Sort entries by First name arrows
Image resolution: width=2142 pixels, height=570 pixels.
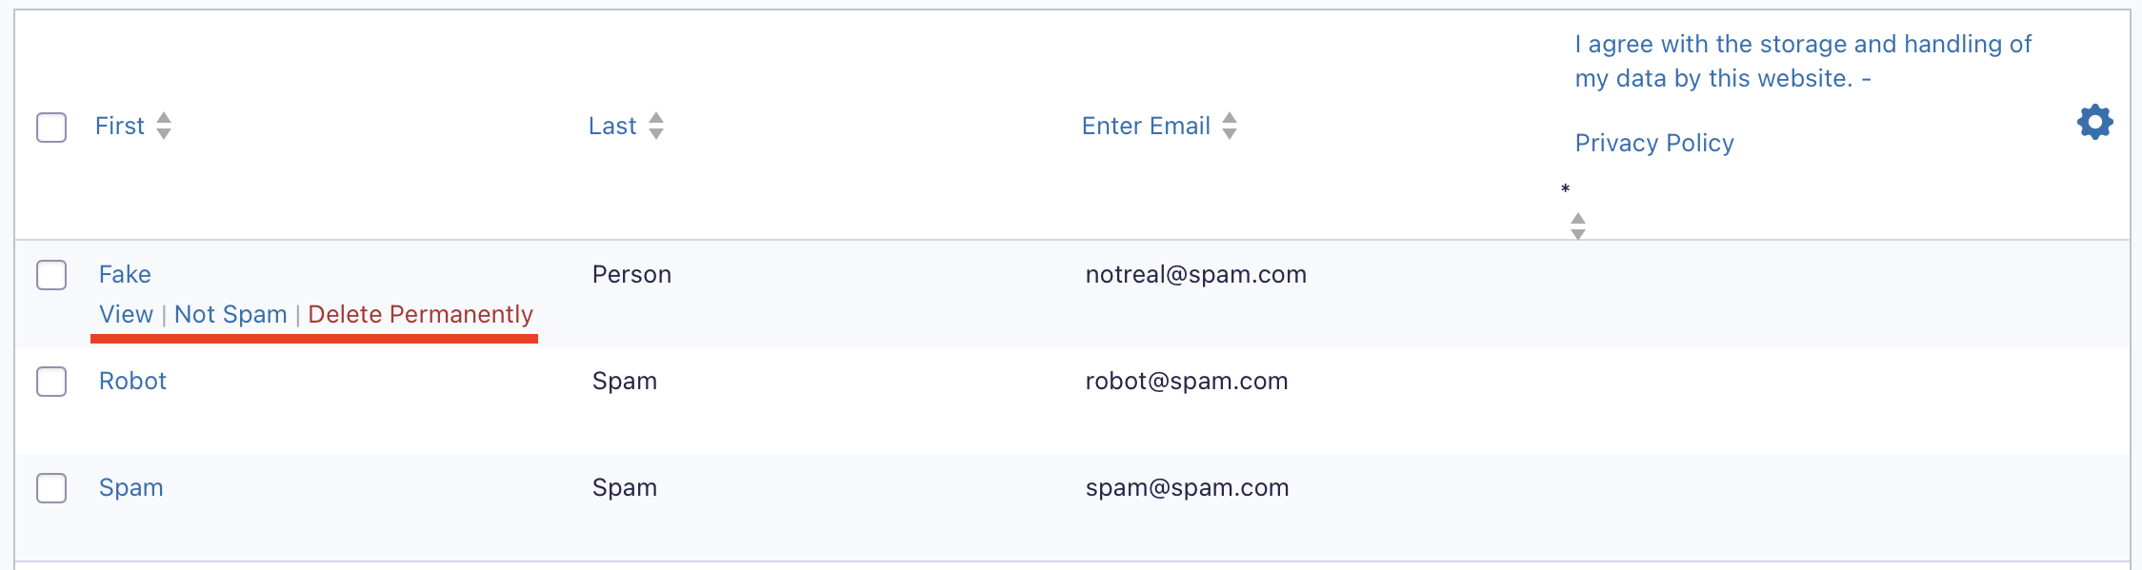tap(164, 126)
